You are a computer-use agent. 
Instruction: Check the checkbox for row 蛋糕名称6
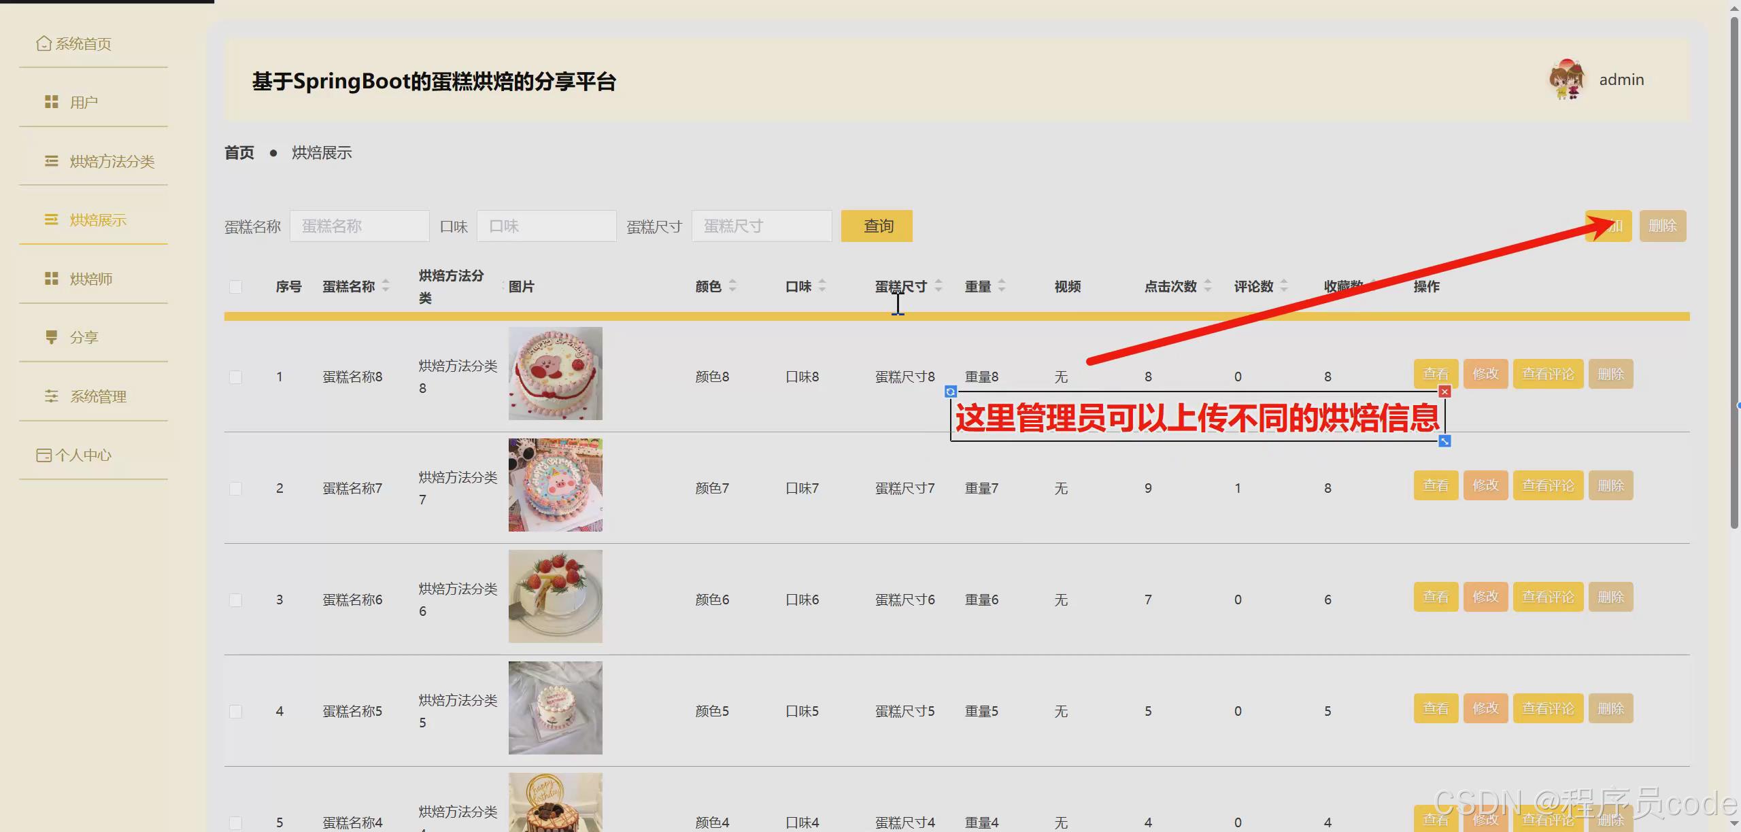[235, 600]
